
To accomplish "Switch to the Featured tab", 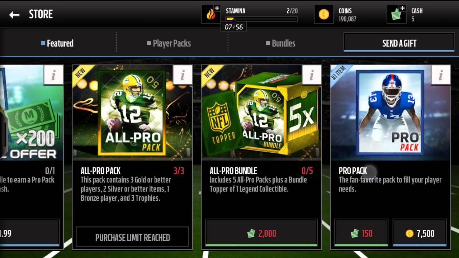I will (x=57, y=43).
